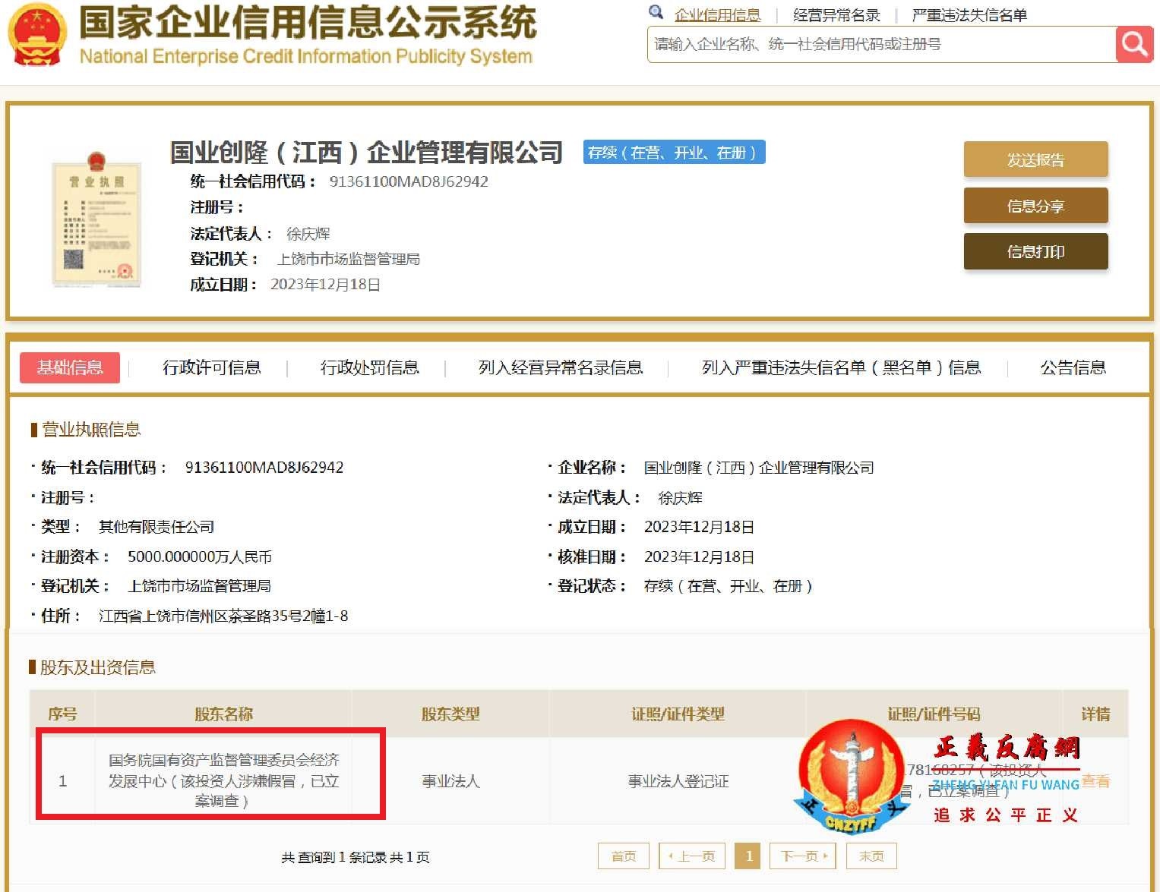This screenshot has width=1160, height=892.
Task: View the 列入经营异常名录信息 tab
Action: click(x=559, y=367)
